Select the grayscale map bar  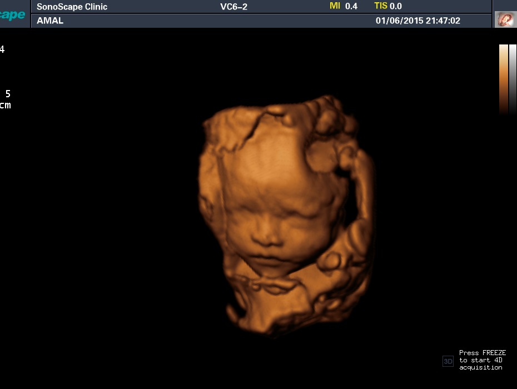[x=513, y=79]
